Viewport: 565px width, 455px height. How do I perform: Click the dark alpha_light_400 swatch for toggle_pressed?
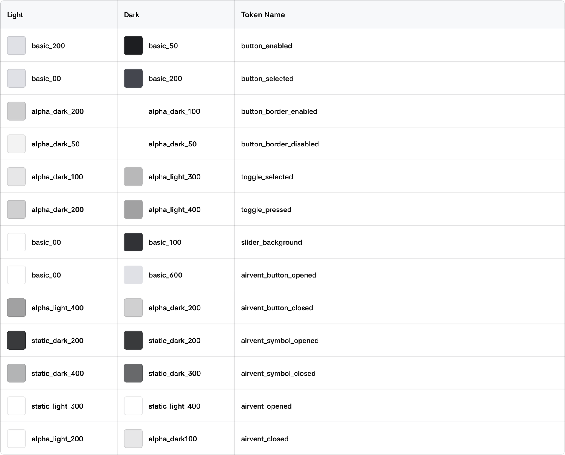(133, 209)
